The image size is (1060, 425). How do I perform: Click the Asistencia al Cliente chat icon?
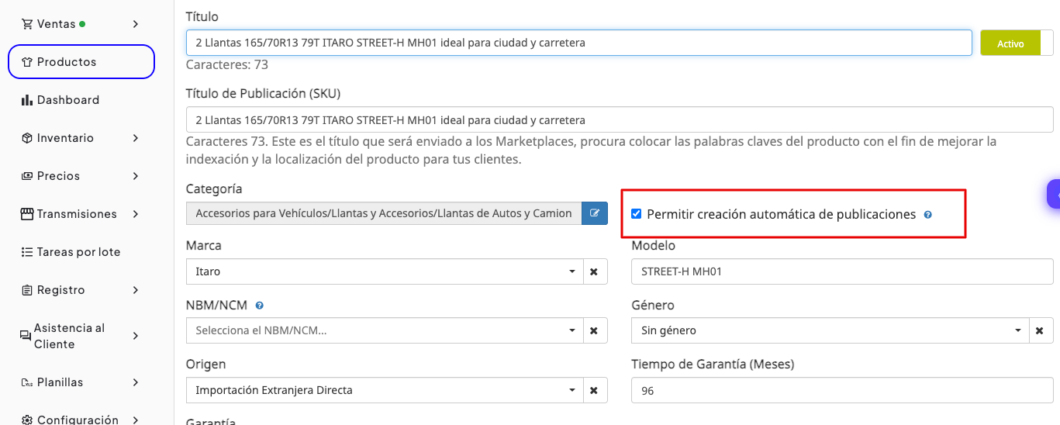26,336
